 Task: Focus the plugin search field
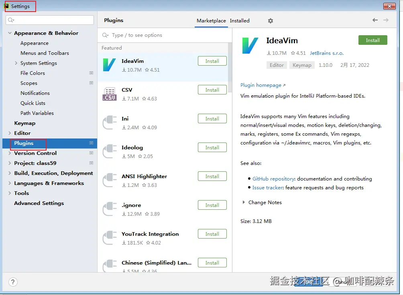(x=165, y=35)
